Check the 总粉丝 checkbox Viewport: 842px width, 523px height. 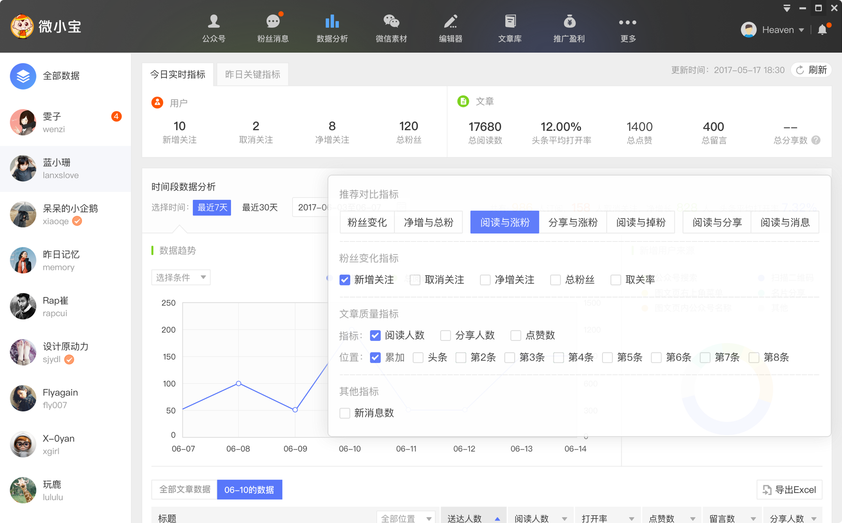click(x=555, y=280)
